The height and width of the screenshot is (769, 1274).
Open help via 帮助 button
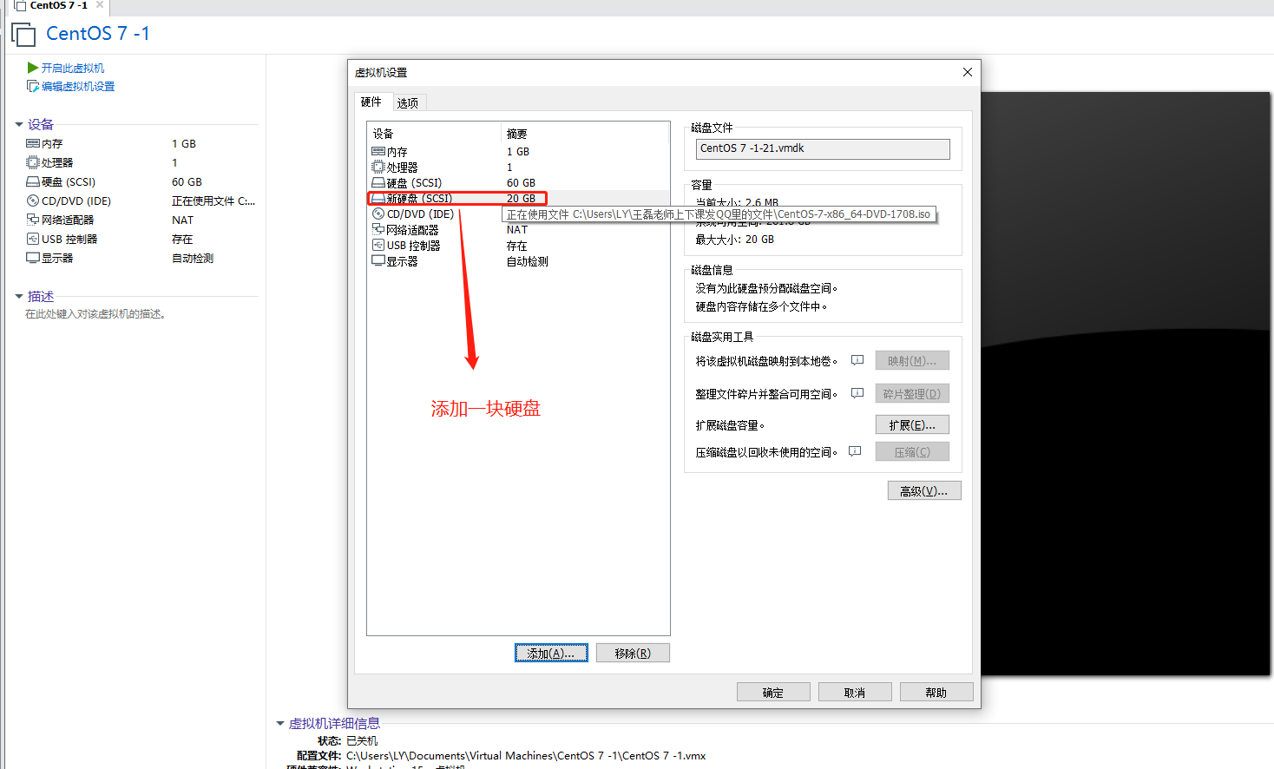click(x=936, y=692)
